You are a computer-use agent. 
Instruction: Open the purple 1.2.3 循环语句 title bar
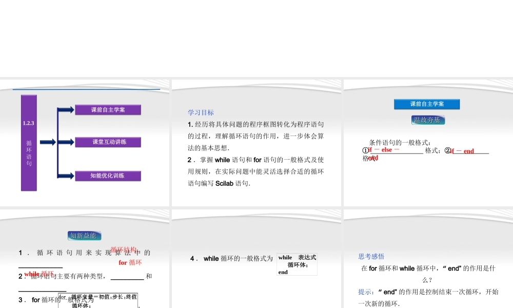point(29,143)
